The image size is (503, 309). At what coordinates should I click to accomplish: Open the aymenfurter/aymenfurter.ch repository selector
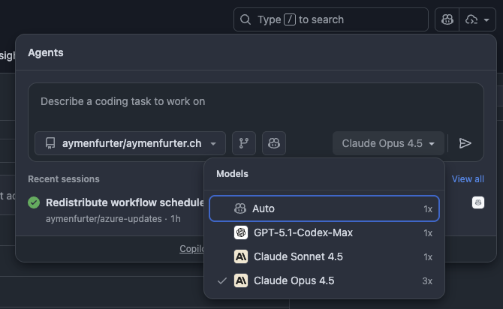130,143
